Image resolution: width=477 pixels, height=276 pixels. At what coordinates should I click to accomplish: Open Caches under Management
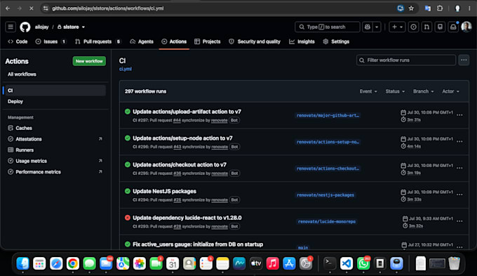point(24,128)
